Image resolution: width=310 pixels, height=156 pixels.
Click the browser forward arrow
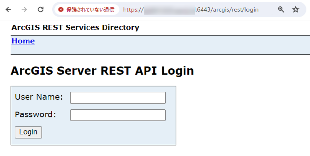24,9
